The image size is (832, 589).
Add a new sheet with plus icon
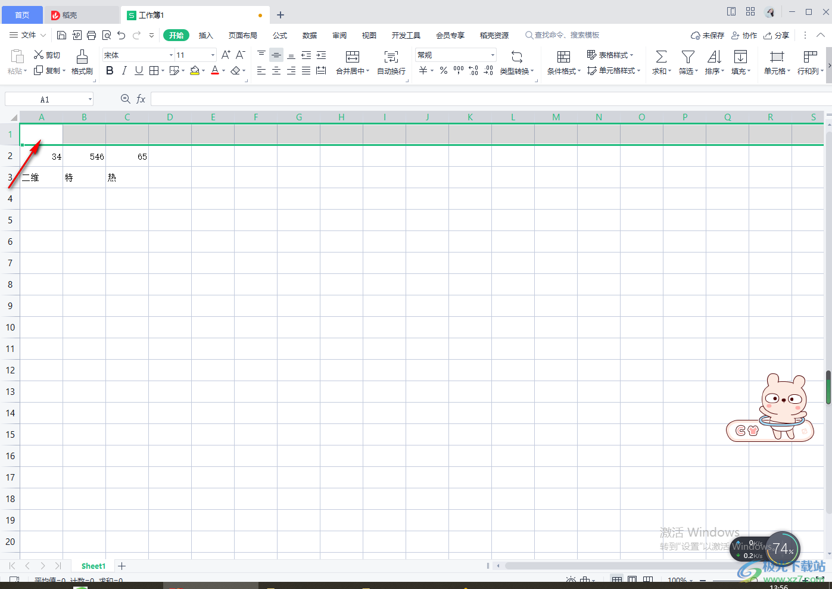(x=122, y=566)
